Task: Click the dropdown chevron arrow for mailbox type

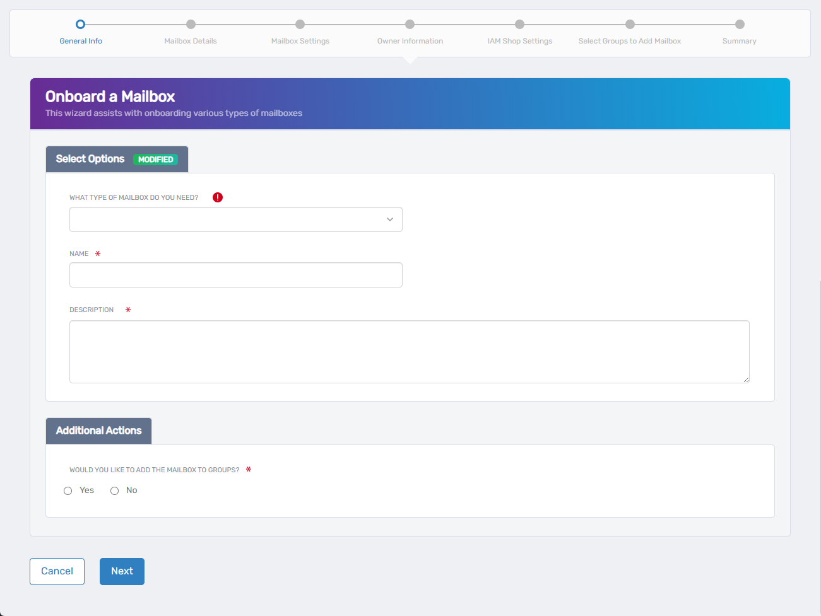Action: 390,219
